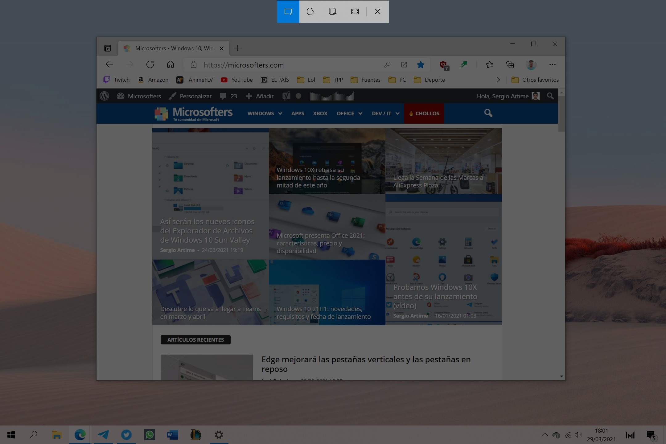Image resolution: width=666 pixels, height=444 pixels.
Task: Expand the Fuentes favorites folder
Action: [366, 80]
